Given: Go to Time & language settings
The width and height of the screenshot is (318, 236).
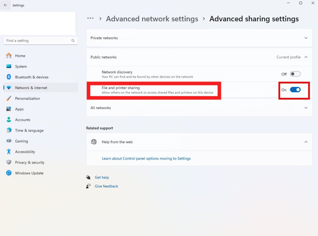Looking at the screenshot, I should pos(29,130).
